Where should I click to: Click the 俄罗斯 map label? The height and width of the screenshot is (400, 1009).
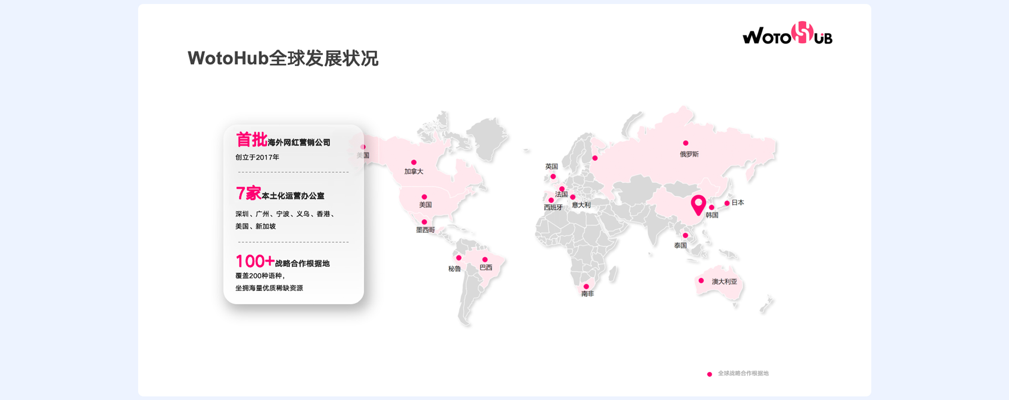(x=689, y=154)
